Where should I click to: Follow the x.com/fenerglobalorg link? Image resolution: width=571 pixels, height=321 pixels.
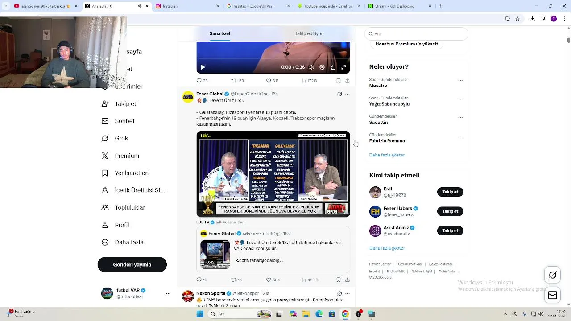tap(259, 260)
